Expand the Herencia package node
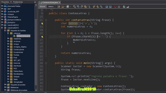The width and height of the screenshot is (166, 93). pyautogui.click(x=8, y=63)
